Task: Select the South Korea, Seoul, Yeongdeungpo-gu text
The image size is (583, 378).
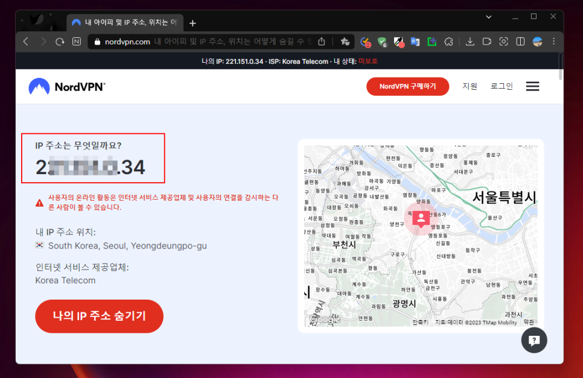Action: click(x=127, y=246)
